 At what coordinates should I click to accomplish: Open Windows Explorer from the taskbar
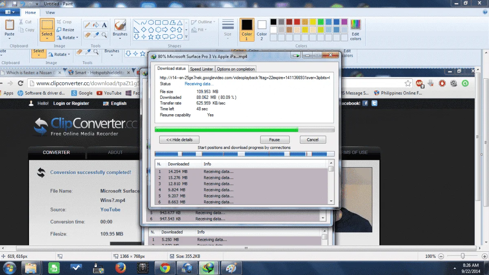pos(31,268)
